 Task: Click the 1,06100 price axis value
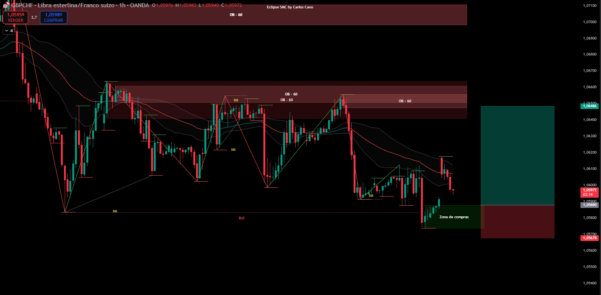pos(590,169)
